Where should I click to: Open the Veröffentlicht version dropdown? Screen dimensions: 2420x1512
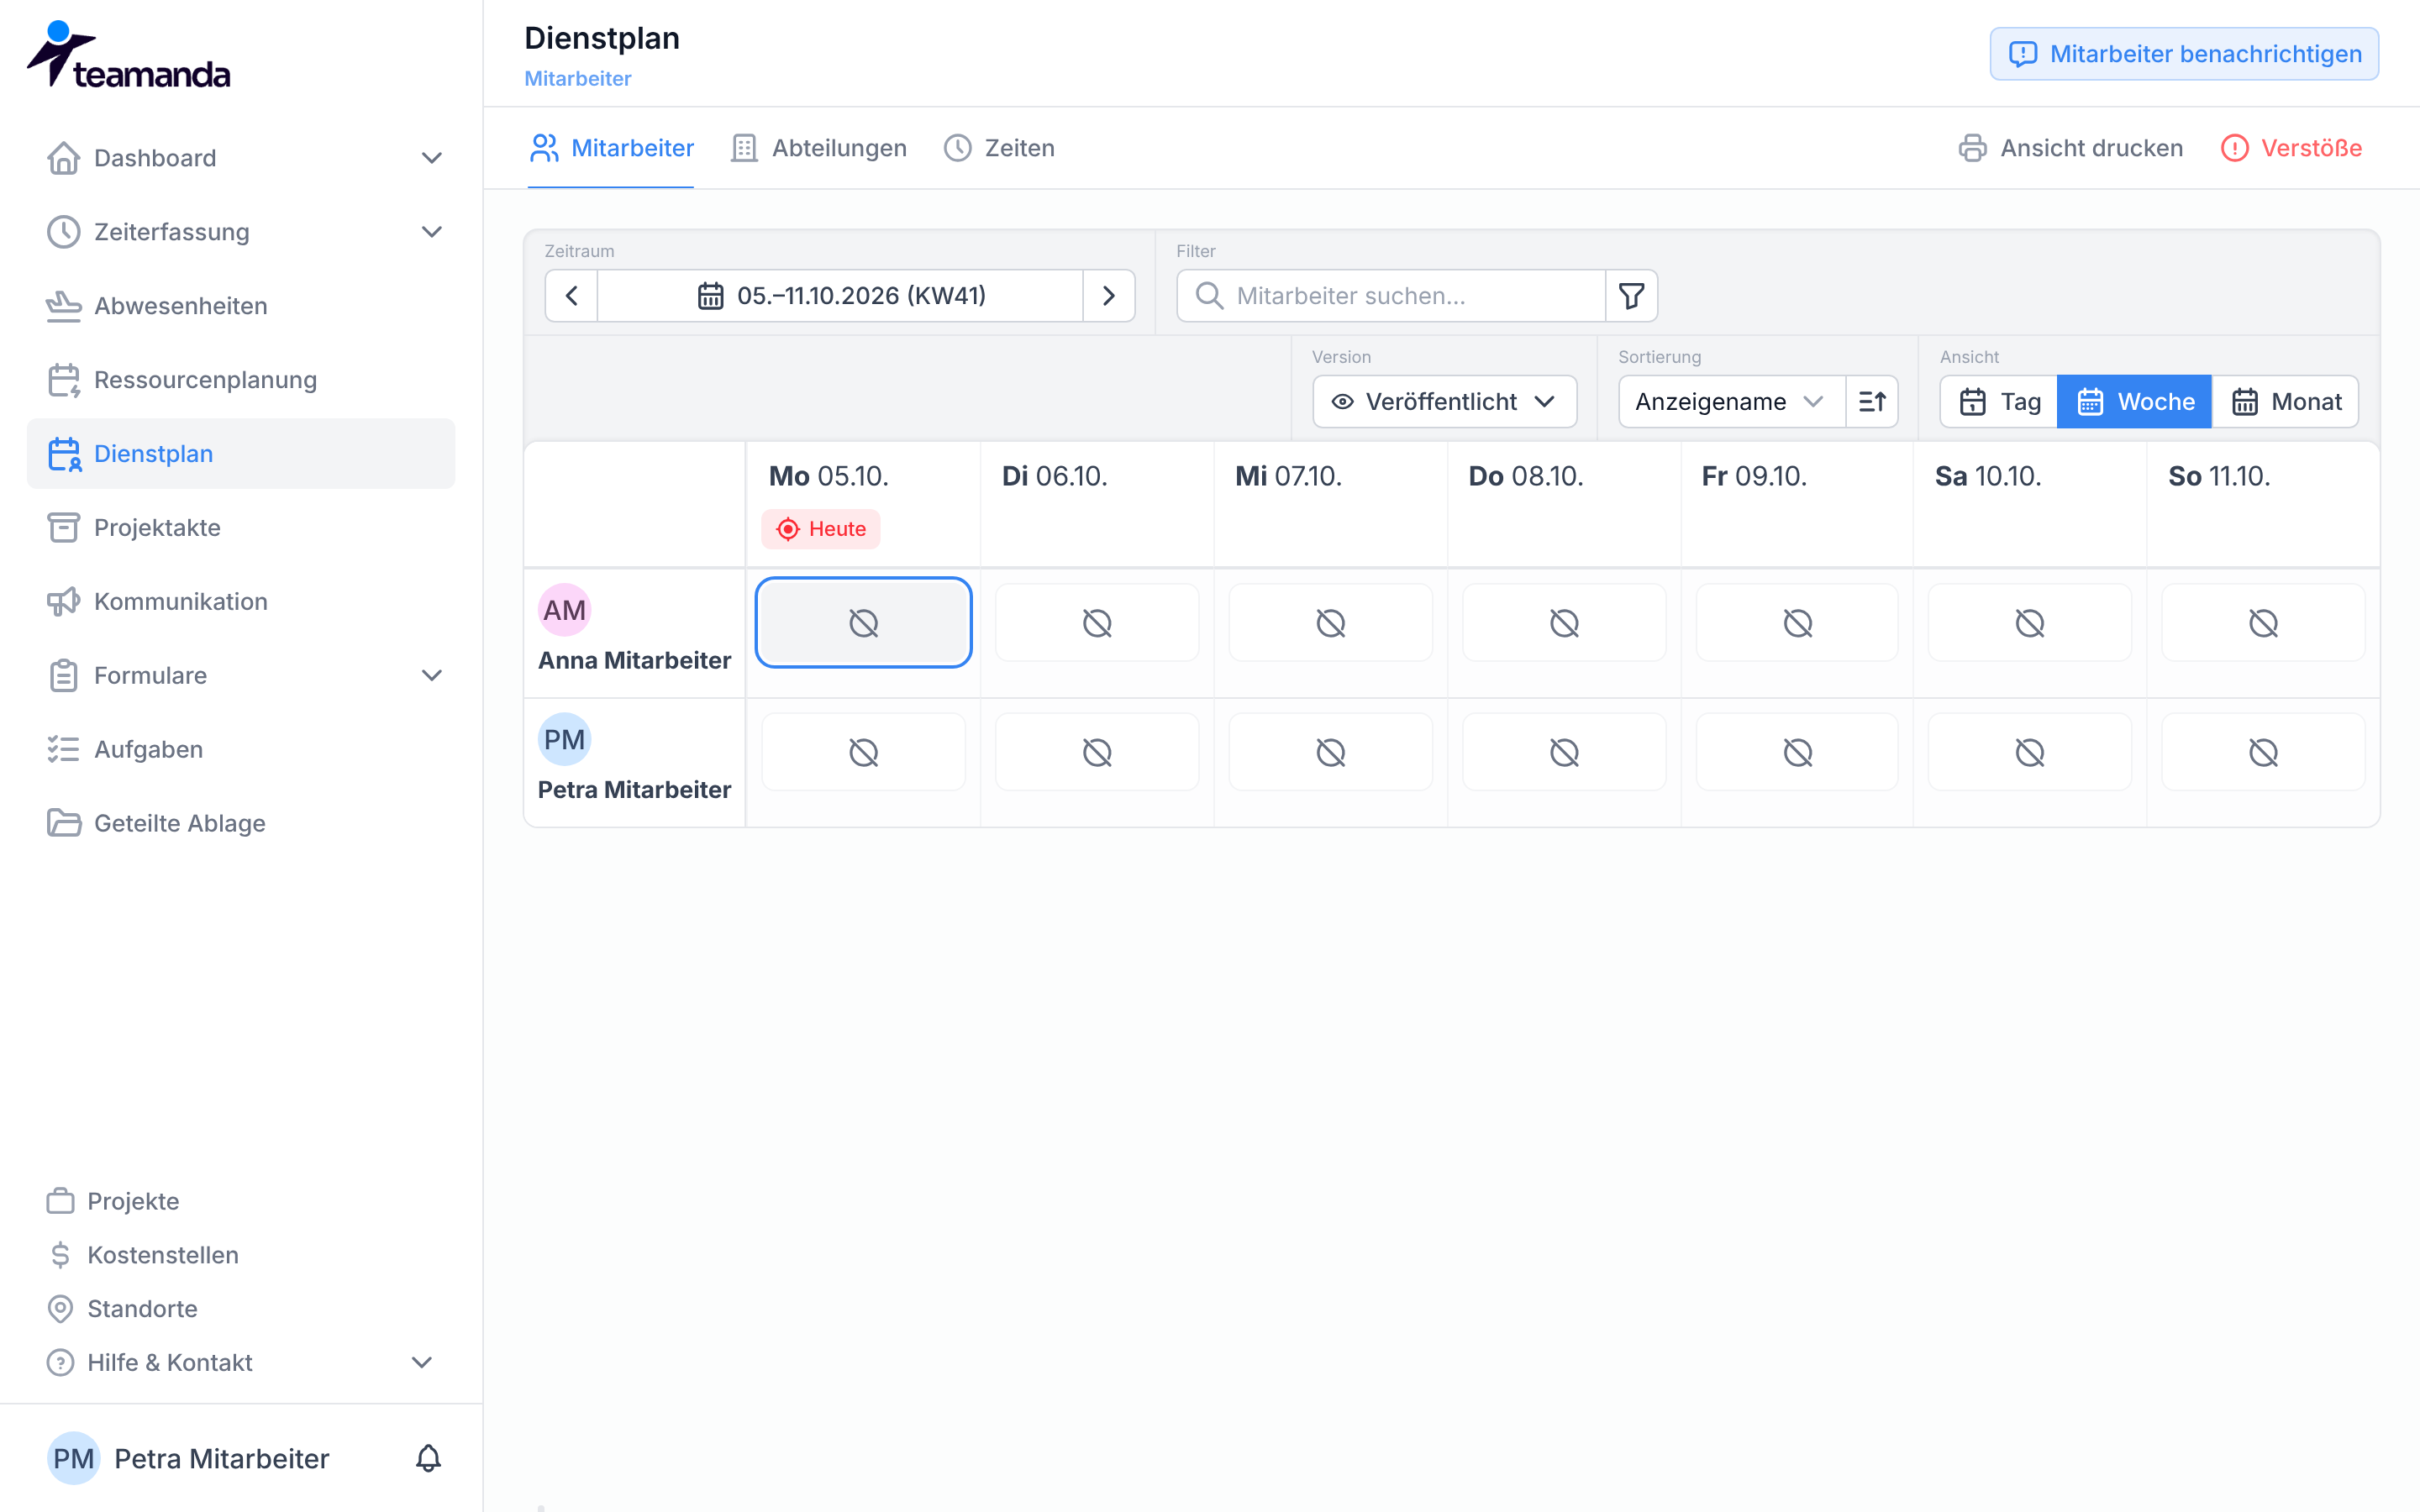1444,401
